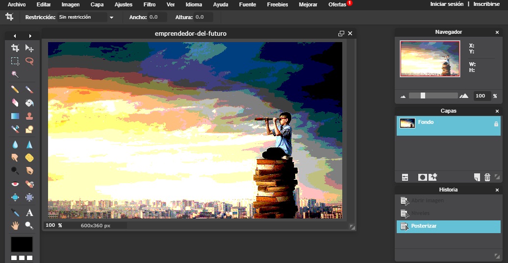This screenshot has height=263, width=508.
Task: Open the Restricción dropdown
Action: pos(86,17)
